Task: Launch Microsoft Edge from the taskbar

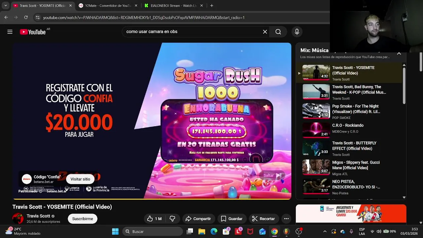Action: pyautogui.click(x=214, y=231)
